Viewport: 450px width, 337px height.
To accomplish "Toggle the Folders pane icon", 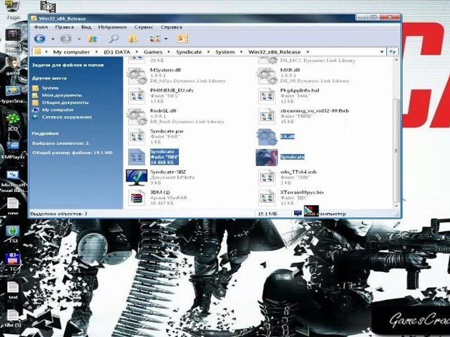I will pyautogui.click(x=133, y=38).
